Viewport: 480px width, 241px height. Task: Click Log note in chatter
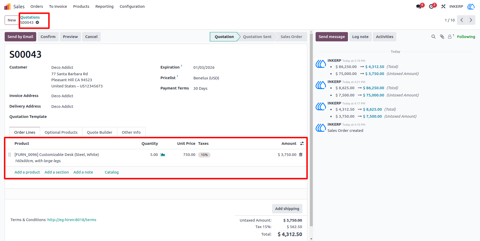click(360, 37)
